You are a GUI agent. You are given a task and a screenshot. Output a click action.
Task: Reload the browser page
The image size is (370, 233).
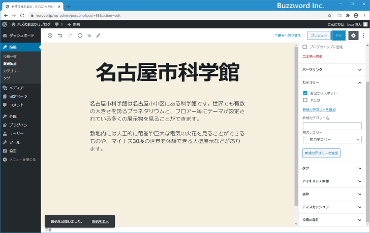pos(22,16)
